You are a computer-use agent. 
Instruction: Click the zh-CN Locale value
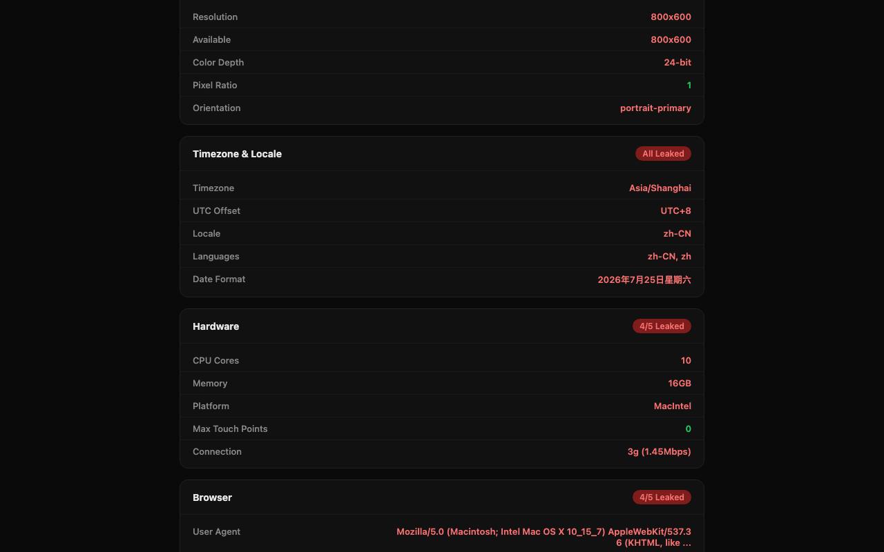677,233
